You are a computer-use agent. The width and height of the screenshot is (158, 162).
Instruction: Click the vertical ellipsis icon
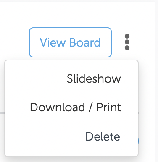click(x=127, y=42)
